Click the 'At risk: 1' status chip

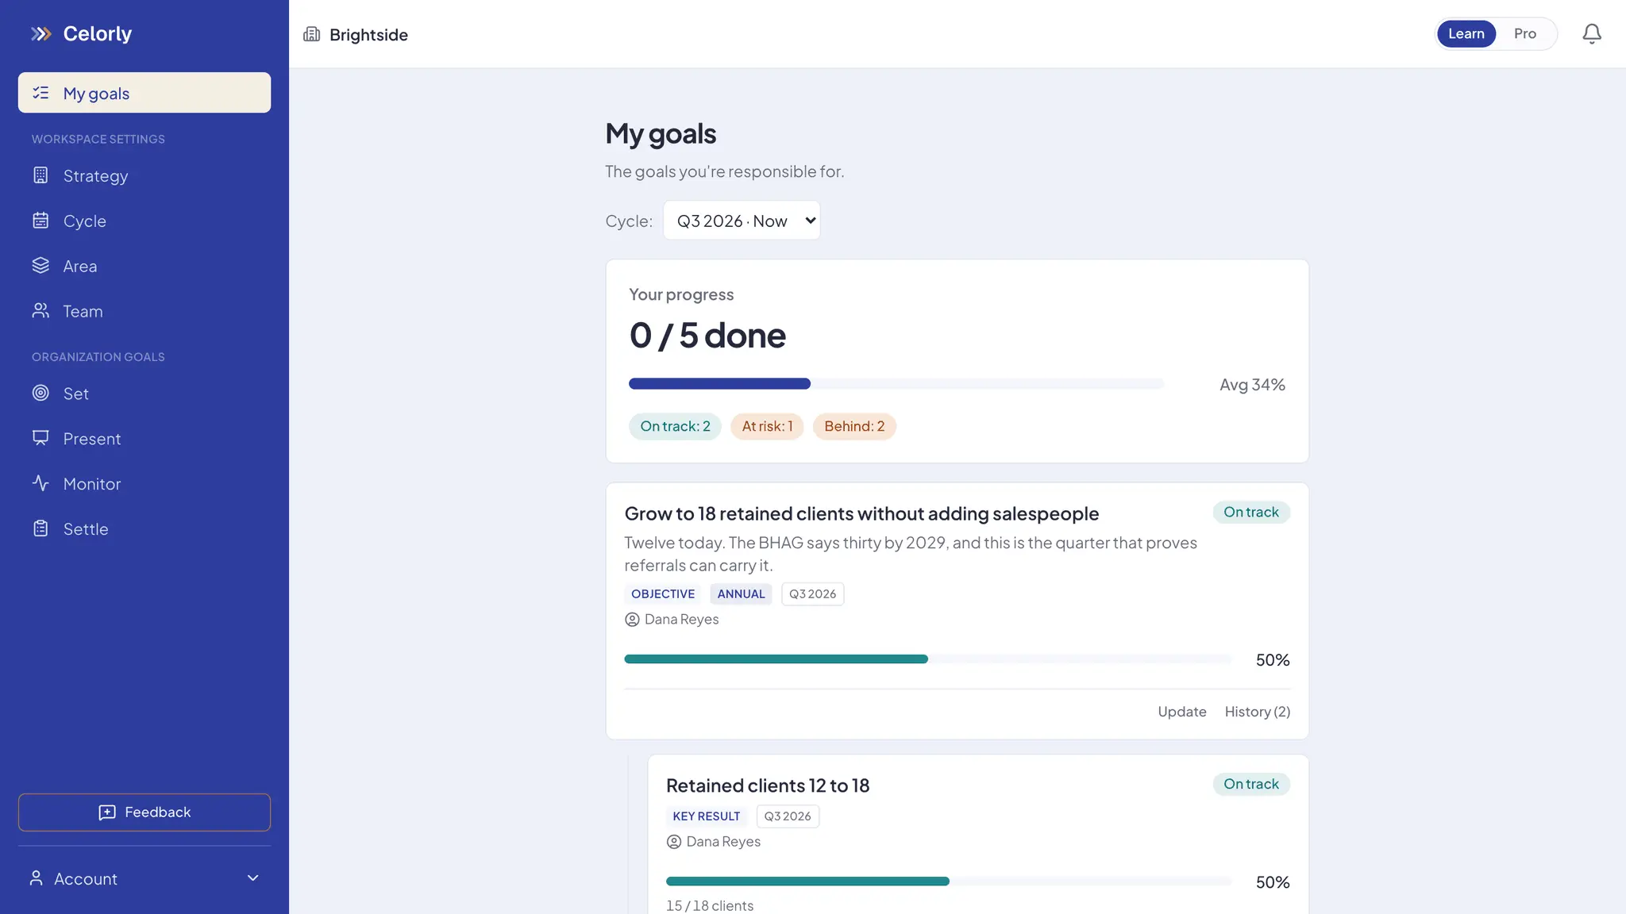tap(767, 426)
